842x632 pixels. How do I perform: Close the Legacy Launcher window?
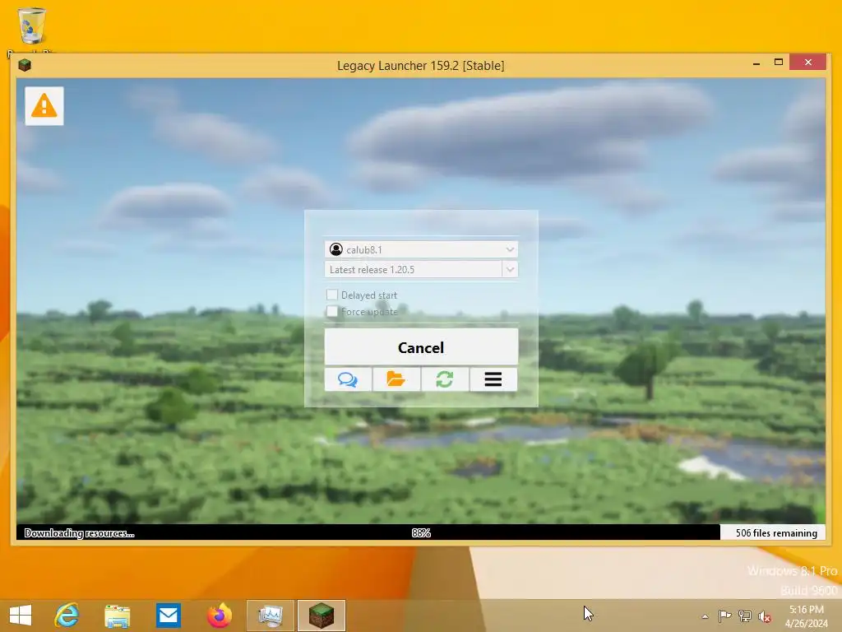click(x=808, y=63)
